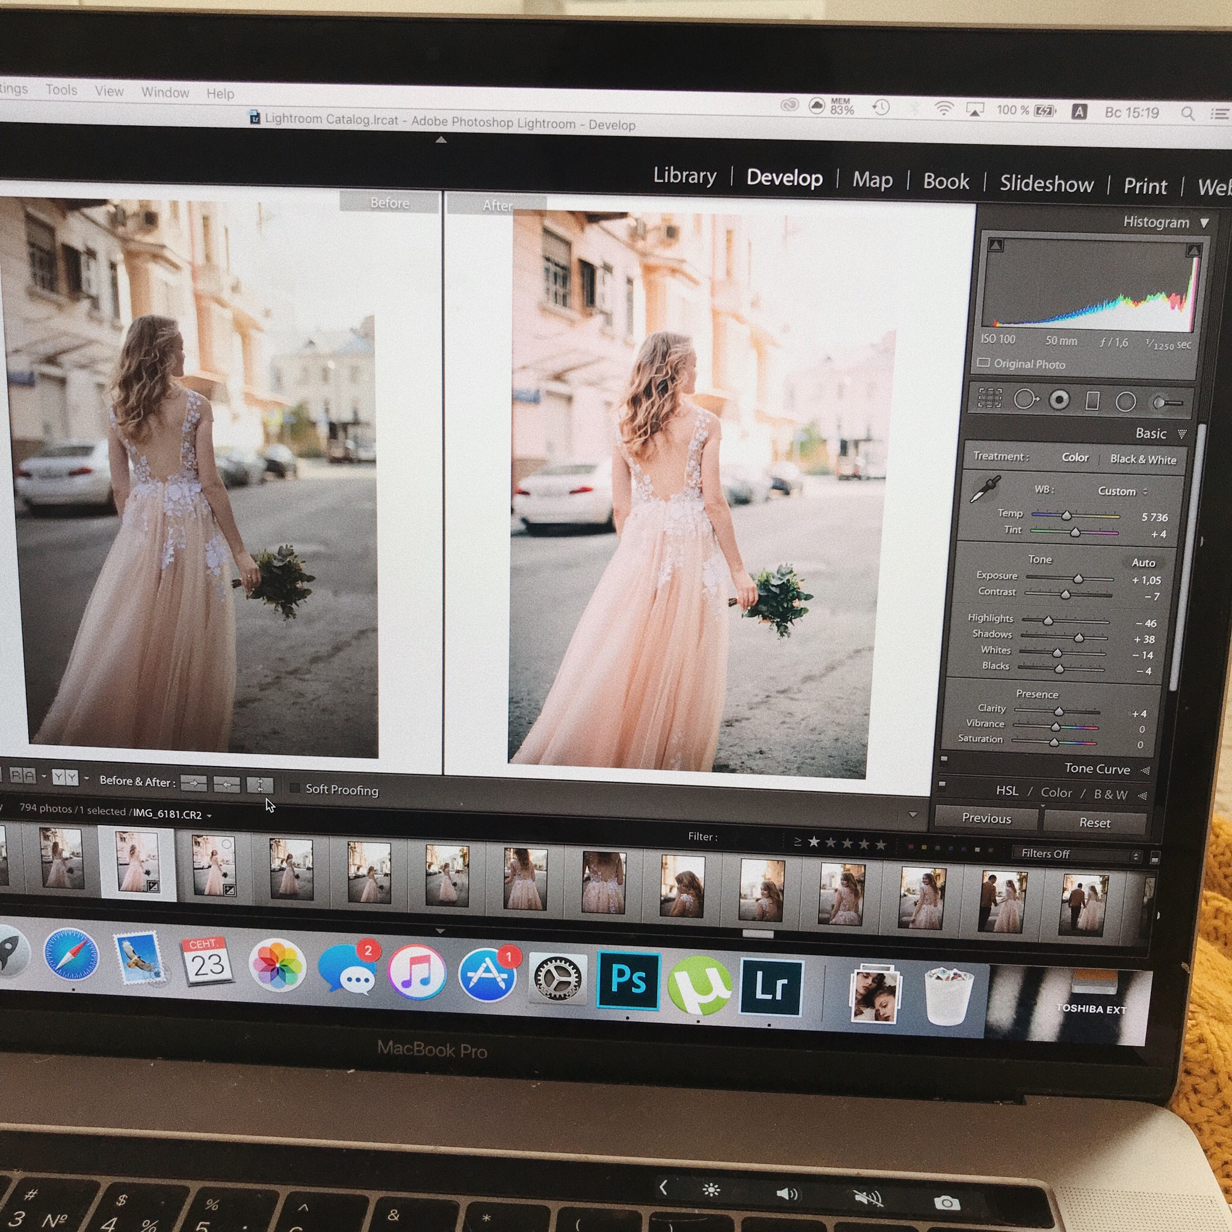Open before/after view options dropdown arrow
1232x1232 pixels.
click(x=86, y=779)
